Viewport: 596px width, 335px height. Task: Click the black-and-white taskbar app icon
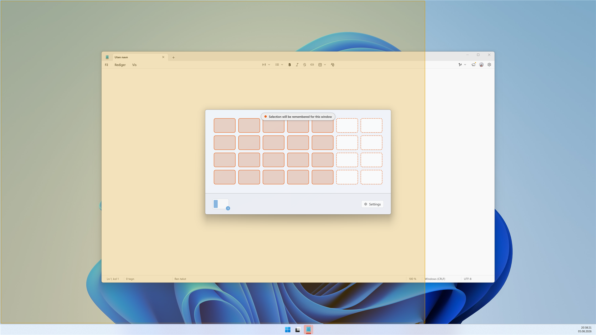click(x=298, y=329)
